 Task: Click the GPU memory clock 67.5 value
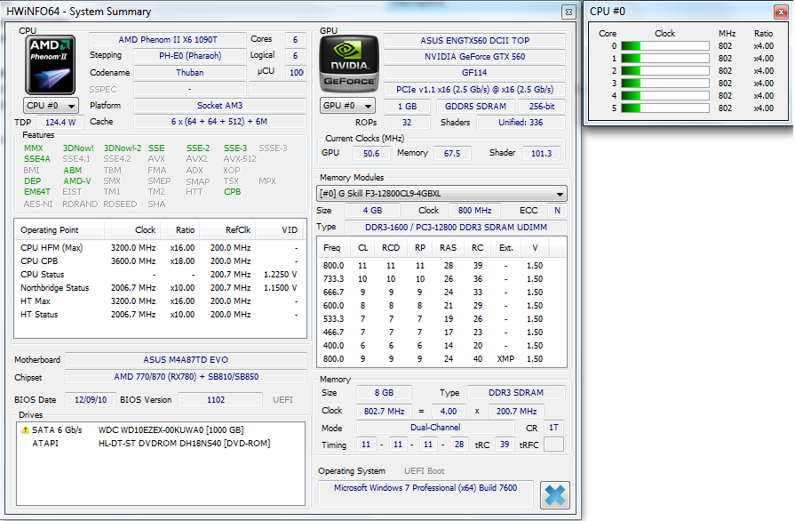click(452, 153)
